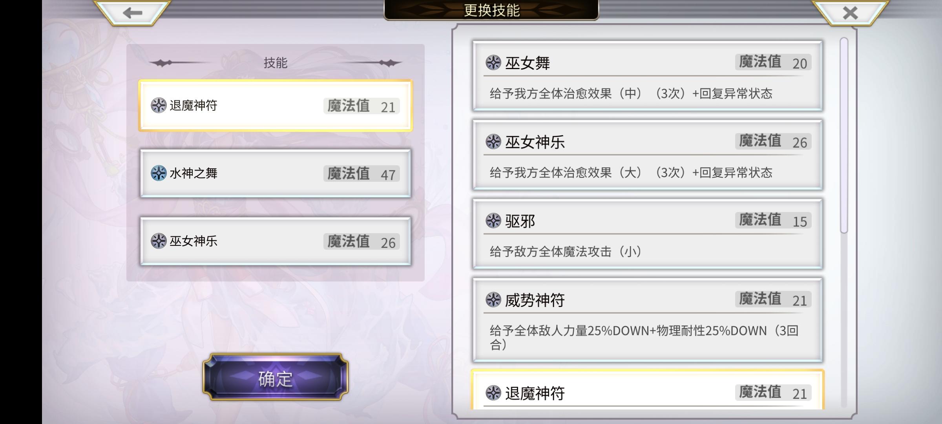Click the 驱邪 skill icon in list
Image resolution: width=942 pixels, height=424 pixels.
point(493,221)
